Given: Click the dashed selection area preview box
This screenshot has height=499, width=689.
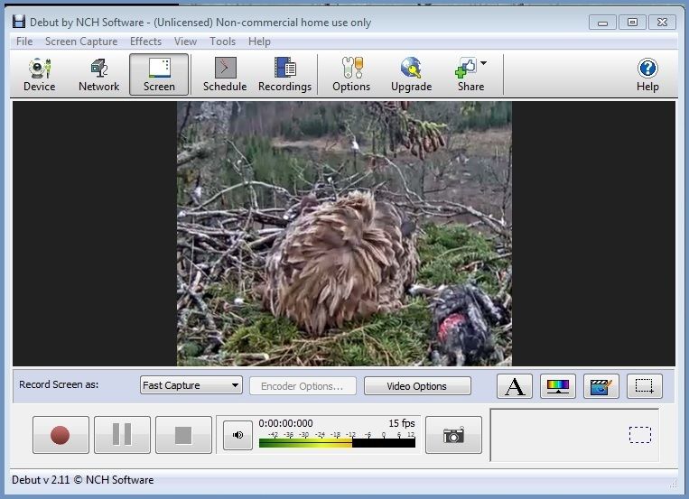Looking at the screenshot, I should pos(639,435).
